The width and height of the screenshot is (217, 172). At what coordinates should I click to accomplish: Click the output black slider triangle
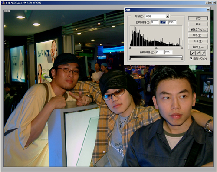(130, 59)
